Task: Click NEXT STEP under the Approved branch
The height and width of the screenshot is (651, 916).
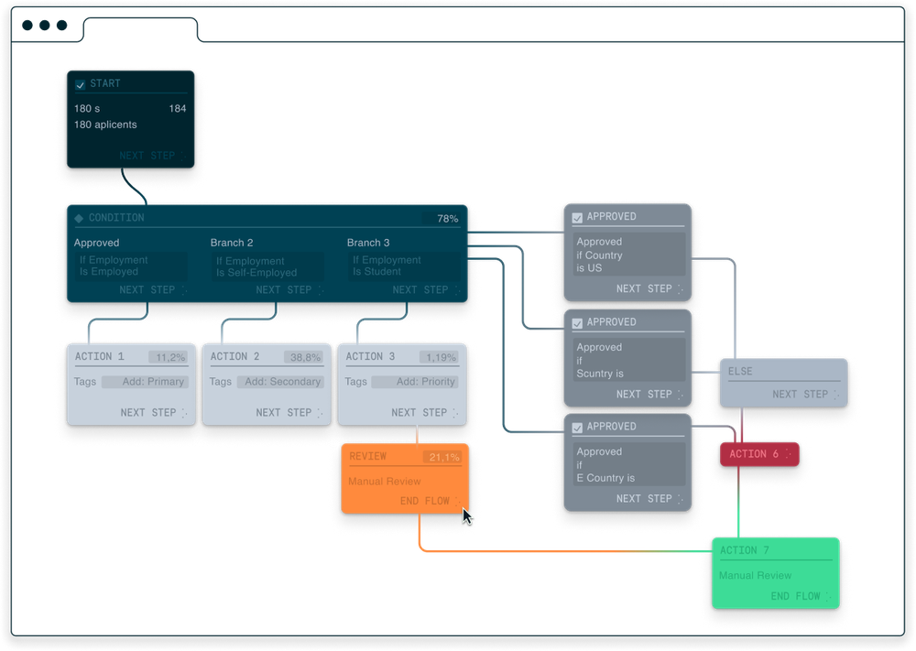Action: 147,289
